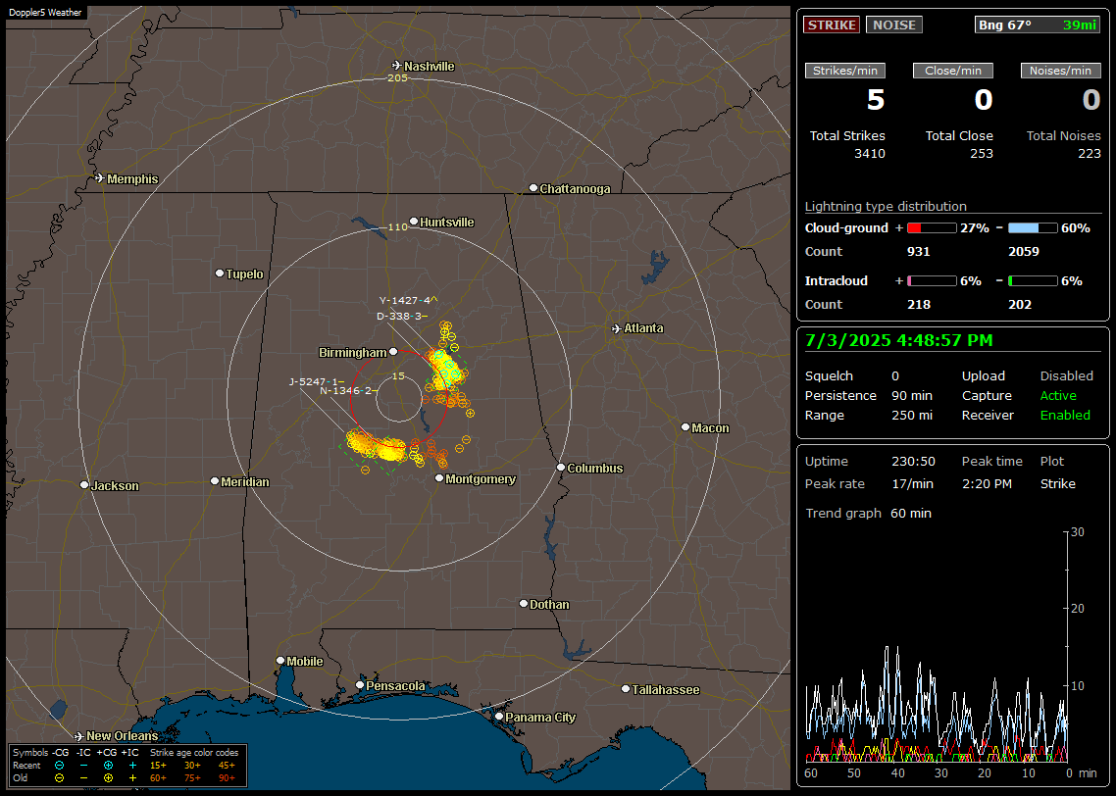Click the Total Strikes value 3410

tap(870, 154)
